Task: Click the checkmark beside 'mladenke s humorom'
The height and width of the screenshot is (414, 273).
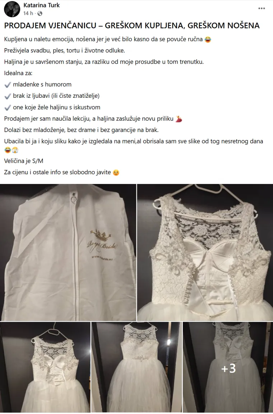Action: 8,85
